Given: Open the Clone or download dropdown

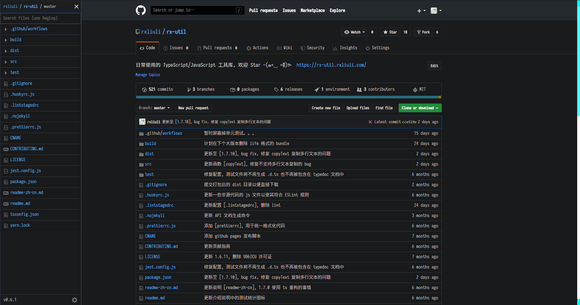Looking at the screenshot, I should 420,108.
